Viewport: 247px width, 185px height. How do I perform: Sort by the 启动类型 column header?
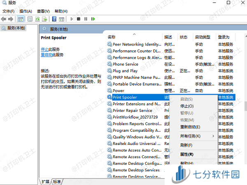[x=202, y=37]
